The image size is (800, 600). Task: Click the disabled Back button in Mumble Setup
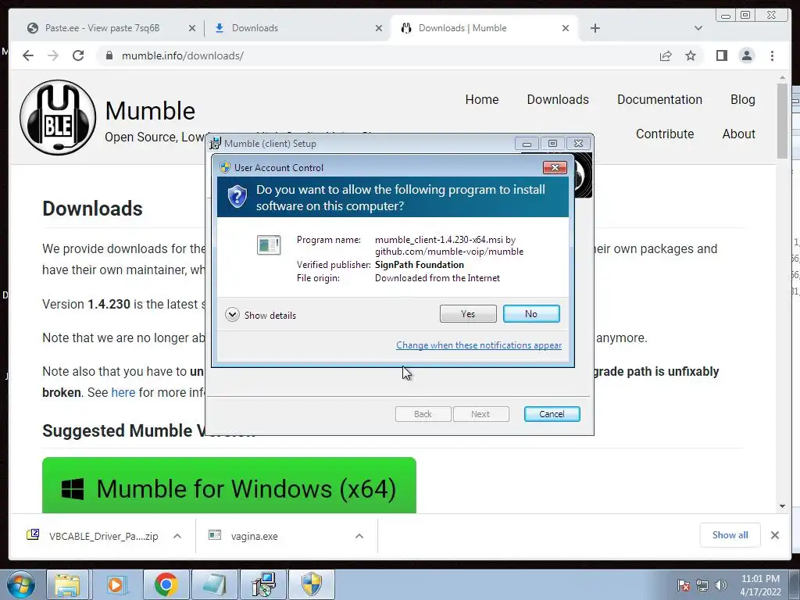click(423, 414)
